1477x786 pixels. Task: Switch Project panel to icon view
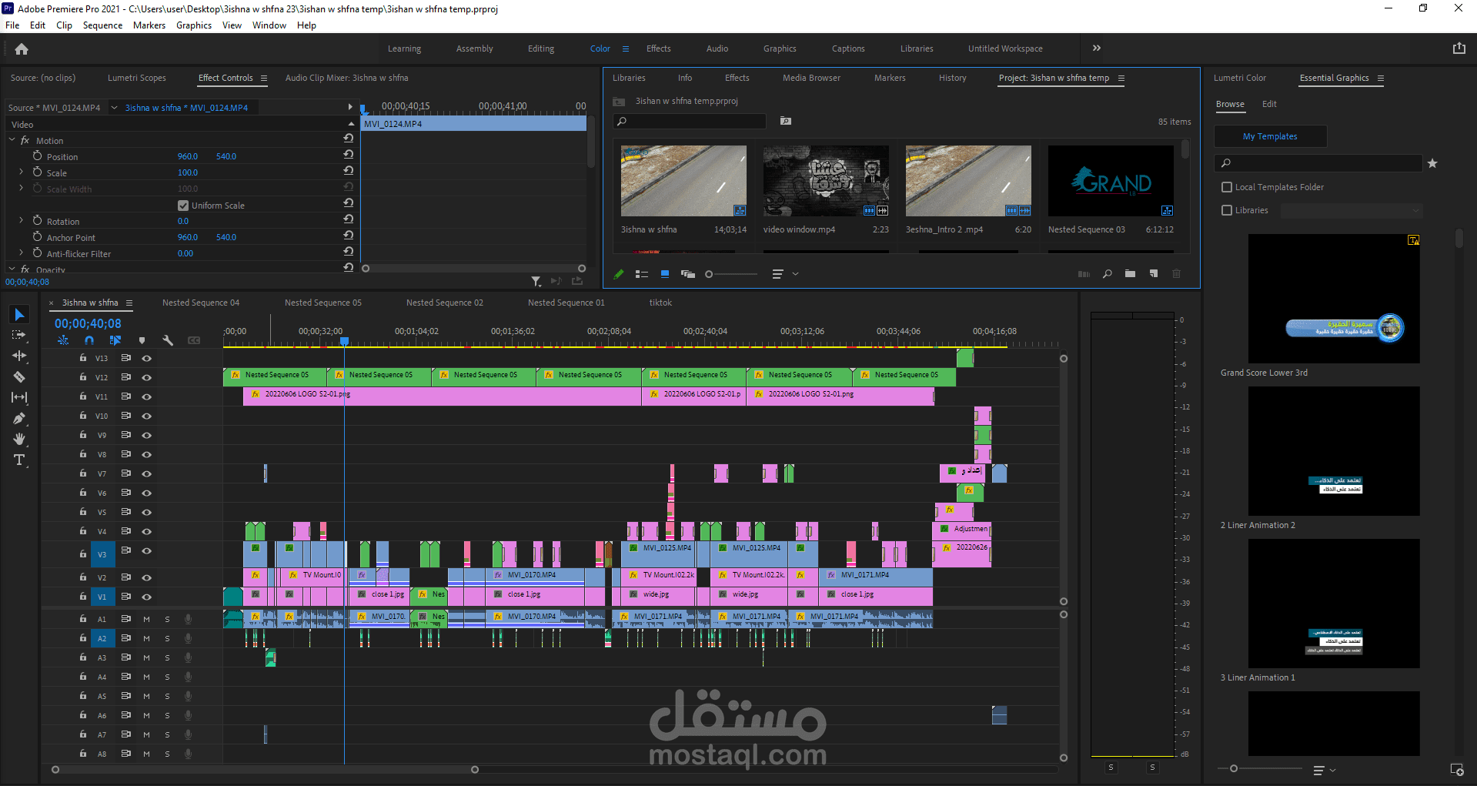tap(665, 274)
